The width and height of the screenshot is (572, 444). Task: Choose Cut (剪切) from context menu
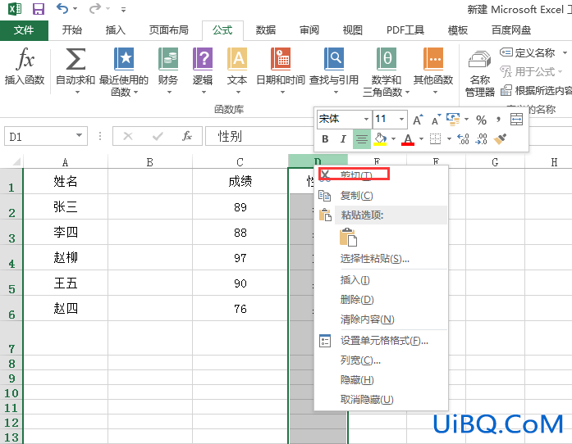[x=382, y=175]
